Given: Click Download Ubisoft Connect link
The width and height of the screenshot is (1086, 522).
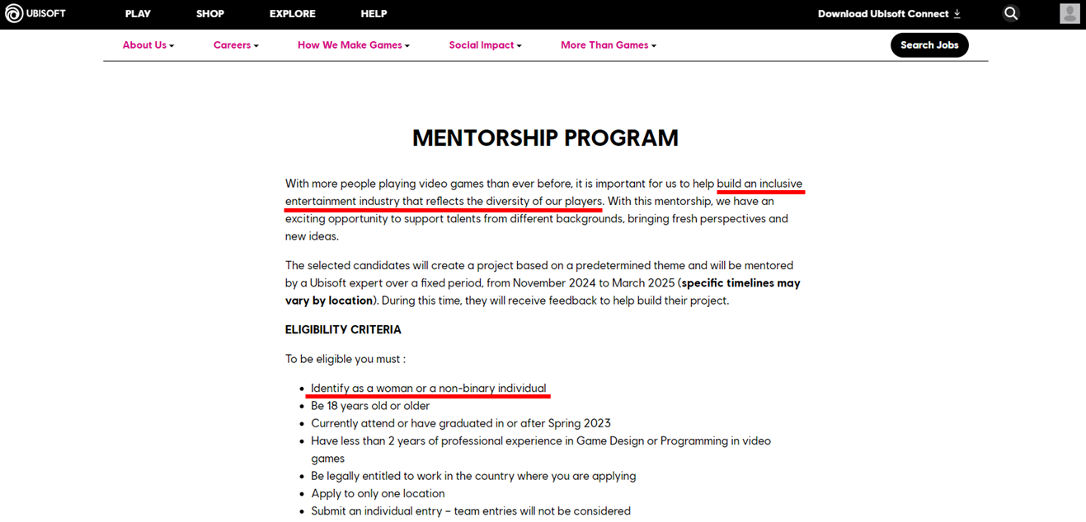Looking at the screenshot, I should point(882,13).
